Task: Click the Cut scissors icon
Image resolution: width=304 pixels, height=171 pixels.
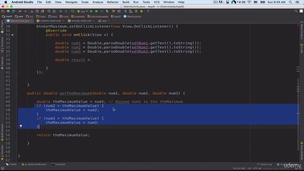Action: pyautogui.click(x=32, y=11)
